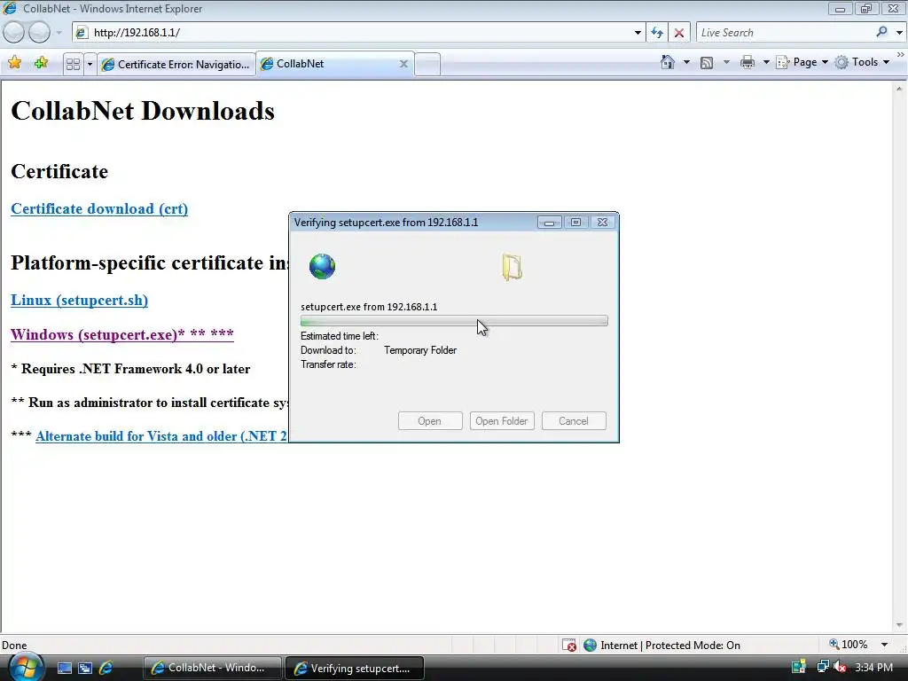Open the Linux (setupcert.sh) link
The height and width of the screenshot is (681, 908).
click(x=79, y=300)
